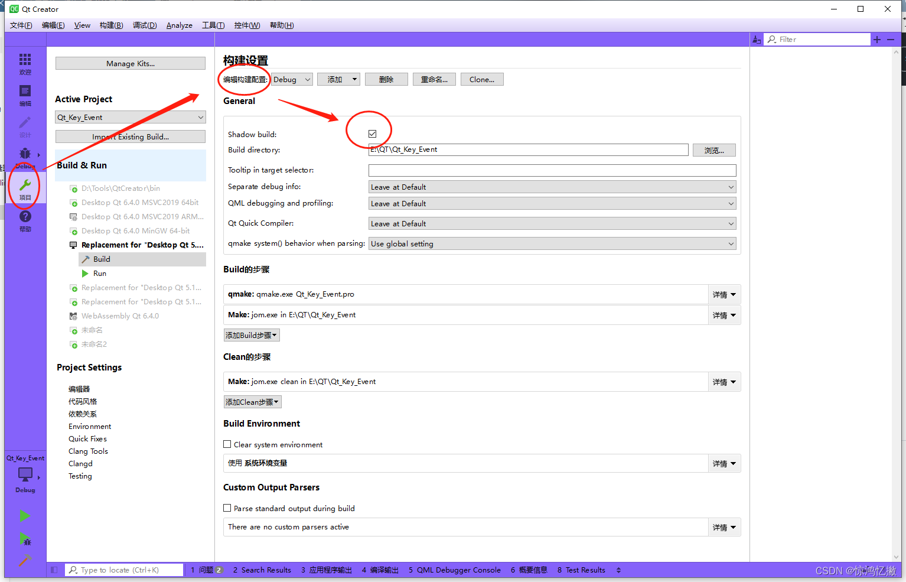This screenshot has width=906, height=582.
Task: Click the 删除 (Delete) button
Action: [x=386, y=80]
